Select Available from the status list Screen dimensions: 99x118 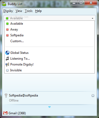(x=49, y=24)
